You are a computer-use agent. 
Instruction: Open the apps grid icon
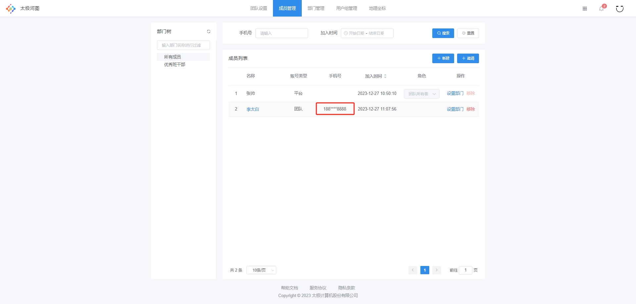point(585,9)
